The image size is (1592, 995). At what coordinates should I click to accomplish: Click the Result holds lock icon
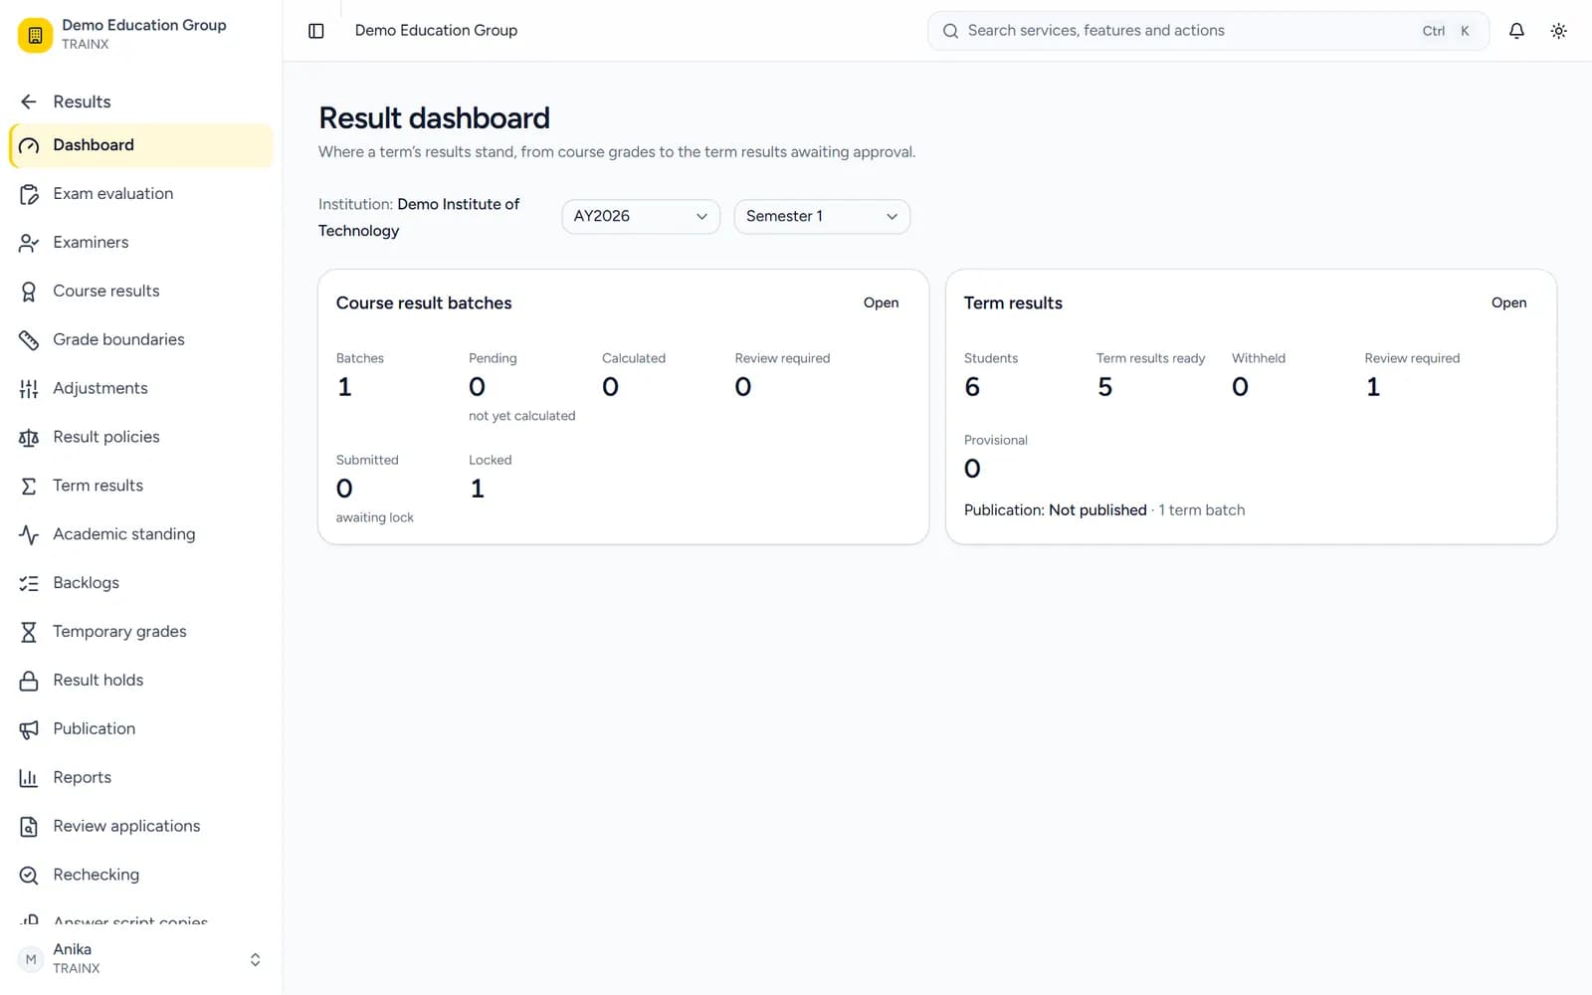(29, 681)
